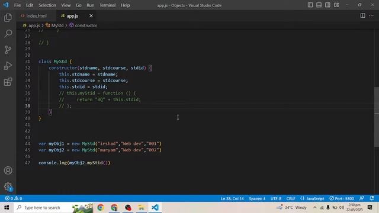Screen dimensions: 379x213
Task: Open the File menu
Action: tap(17, 5)
